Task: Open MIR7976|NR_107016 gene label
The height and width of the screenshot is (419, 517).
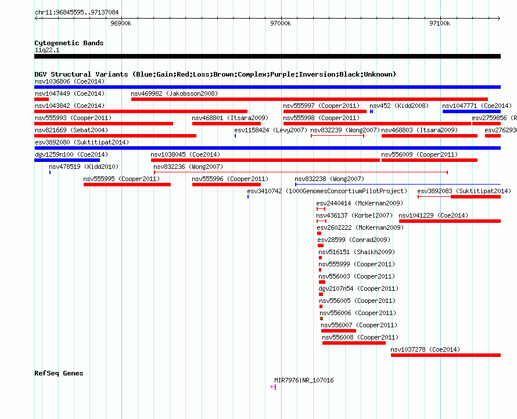Action: (x=304, y=380)
